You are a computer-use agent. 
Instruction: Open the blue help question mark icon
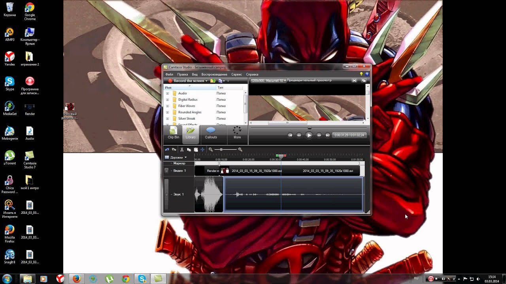pyautogui.click(x=367, y=74)
